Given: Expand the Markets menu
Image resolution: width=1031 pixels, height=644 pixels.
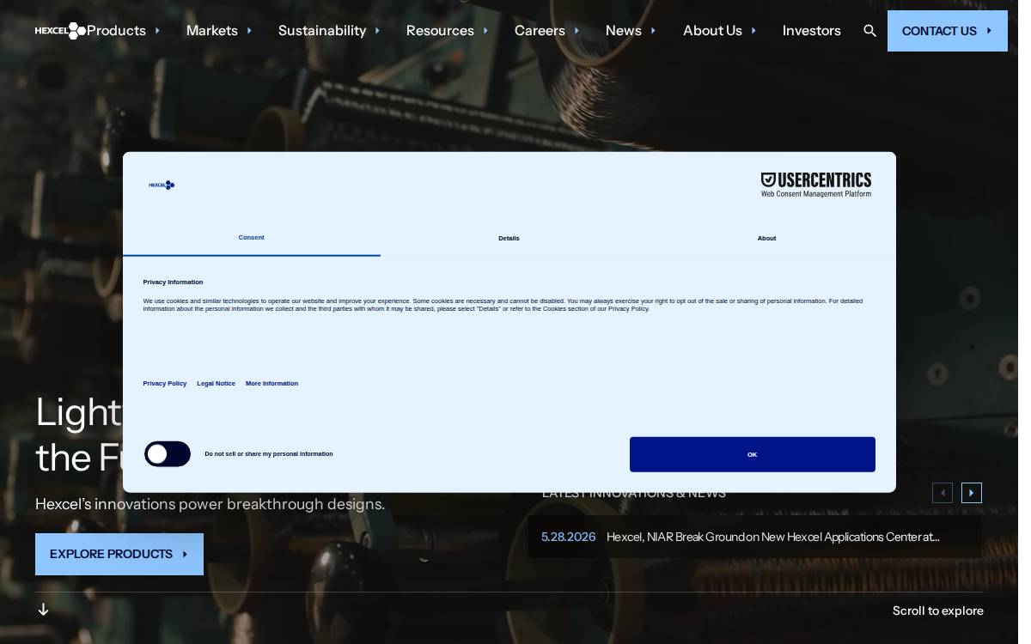Looking at the screenshot, I should point(219,31).
